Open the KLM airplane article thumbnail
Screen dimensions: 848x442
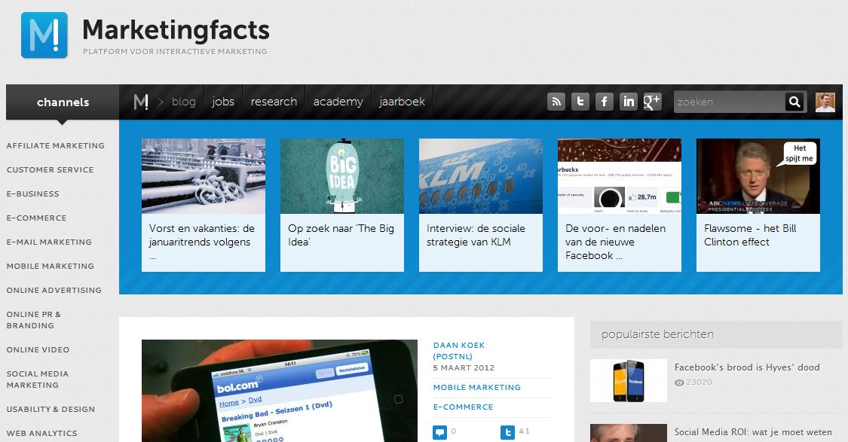click(480, 176)
